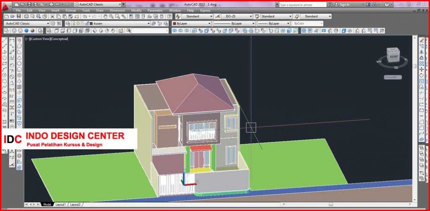Click Undo arrow in the Standard toolbar
The image size is (430, 211).
coord(85,16)
